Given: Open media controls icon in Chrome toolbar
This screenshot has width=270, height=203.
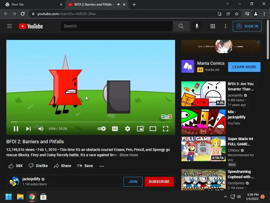Looking at the screenshot, I should click(247, 14).
